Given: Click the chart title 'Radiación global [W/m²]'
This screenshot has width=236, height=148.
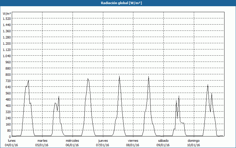Looking at the screenshot, I should 118,3.
